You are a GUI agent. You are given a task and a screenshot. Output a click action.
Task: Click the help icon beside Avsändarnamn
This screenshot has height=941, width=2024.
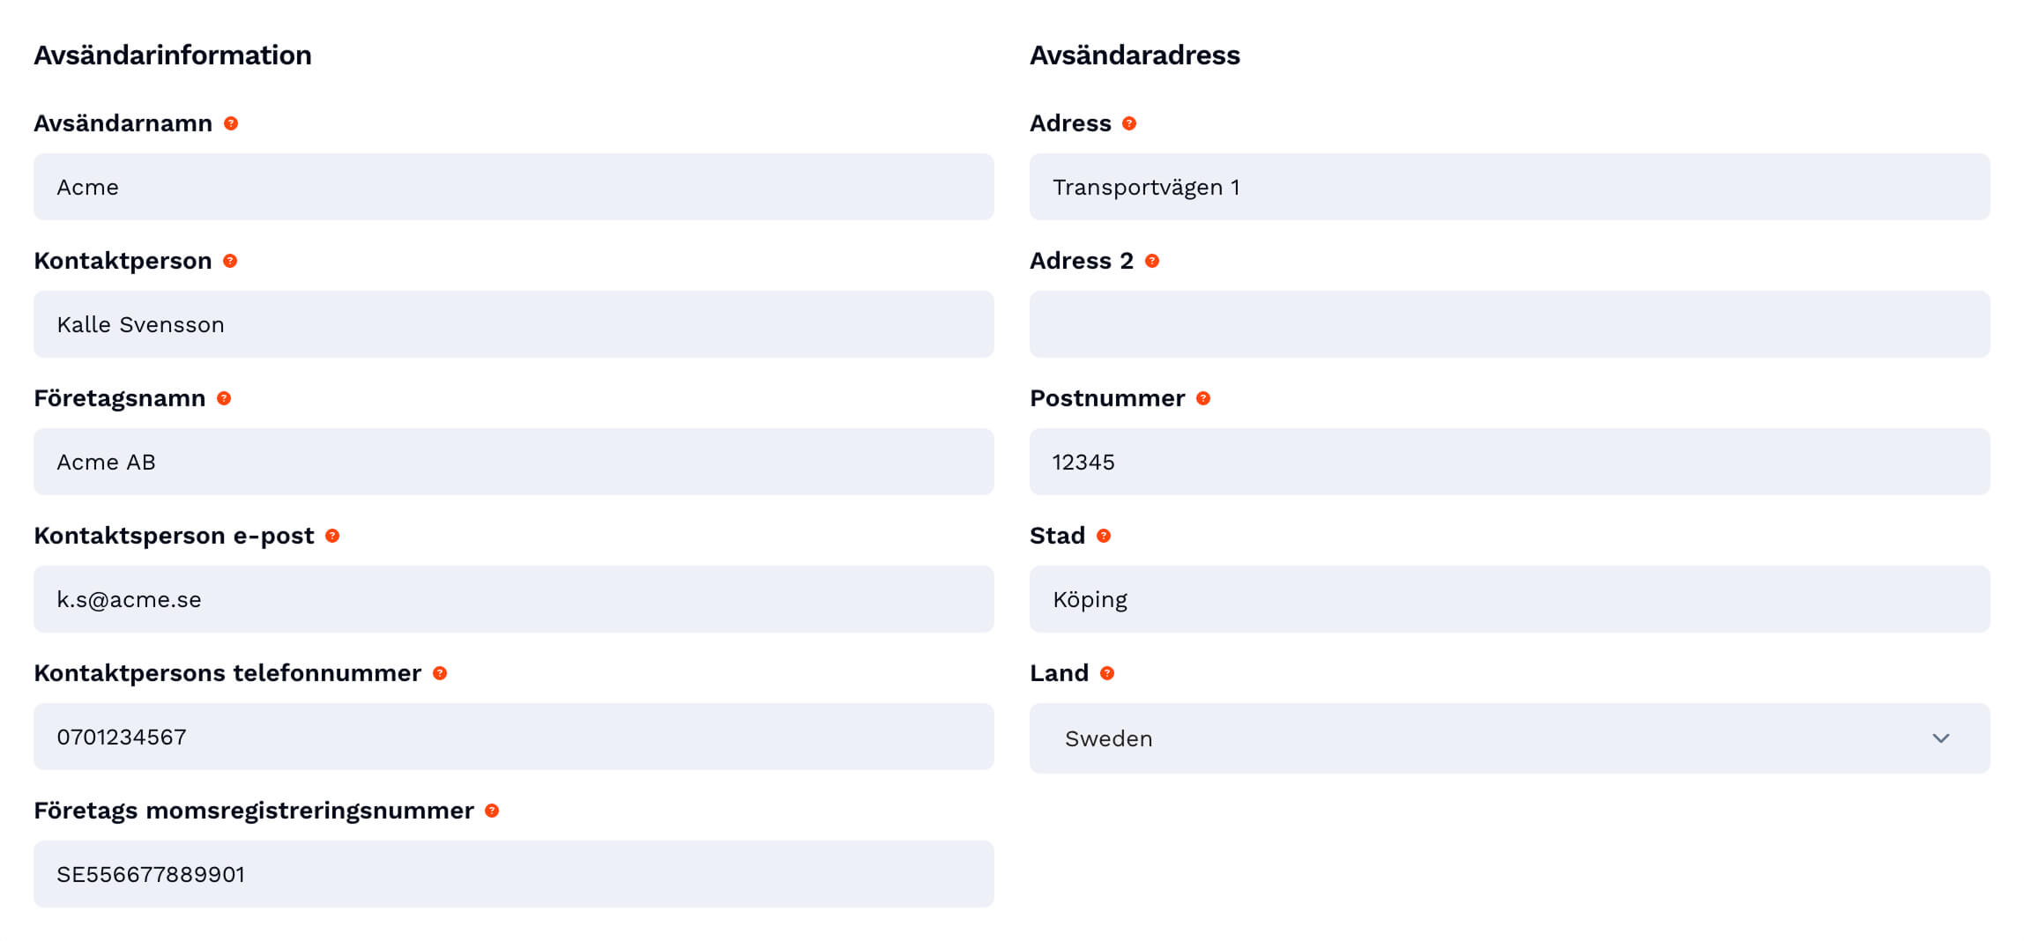(231, 123)
